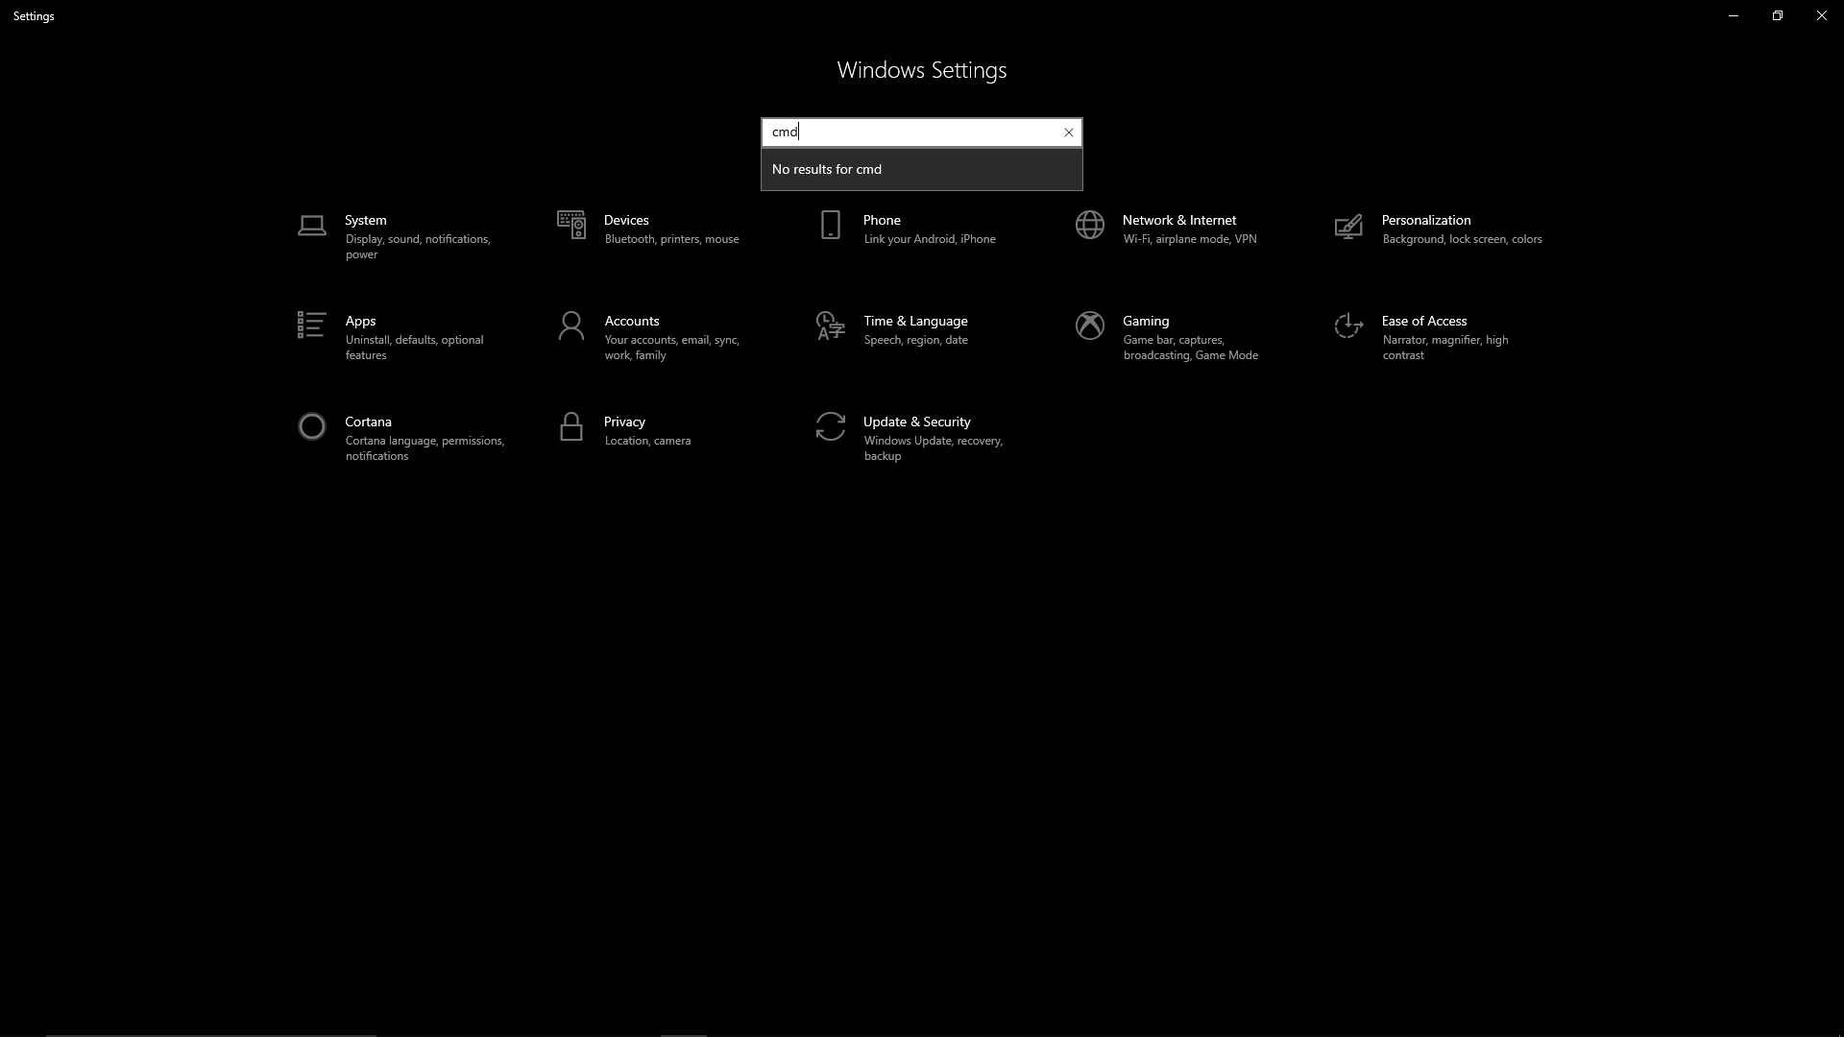This screenshot has width=1844, height=1037.
Task: Click the Time & Language icon
Action: (830, 326)
